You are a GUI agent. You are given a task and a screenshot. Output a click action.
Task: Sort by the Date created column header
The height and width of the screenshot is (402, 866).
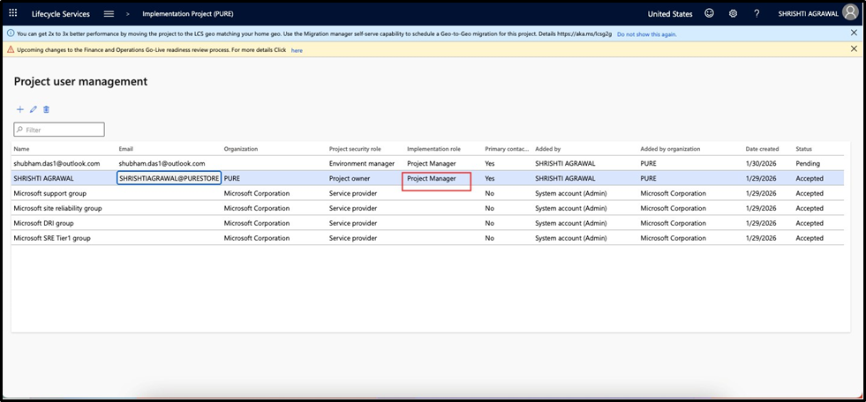(x=762, y=149)
